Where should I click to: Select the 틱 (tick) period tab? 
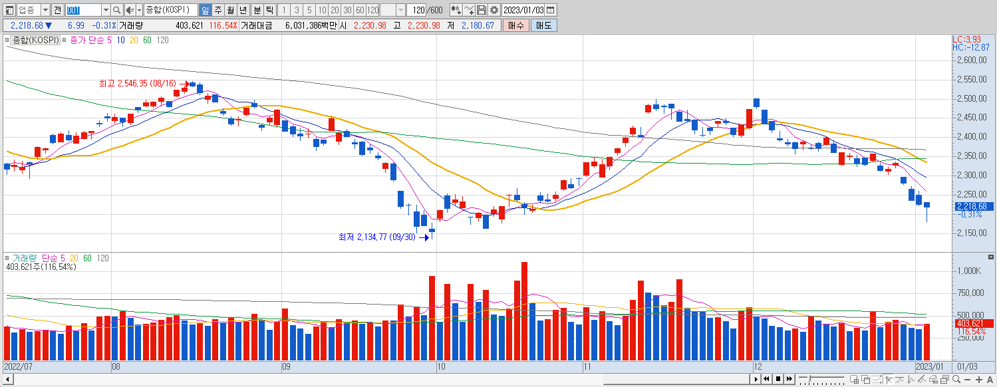click(269, 10)
